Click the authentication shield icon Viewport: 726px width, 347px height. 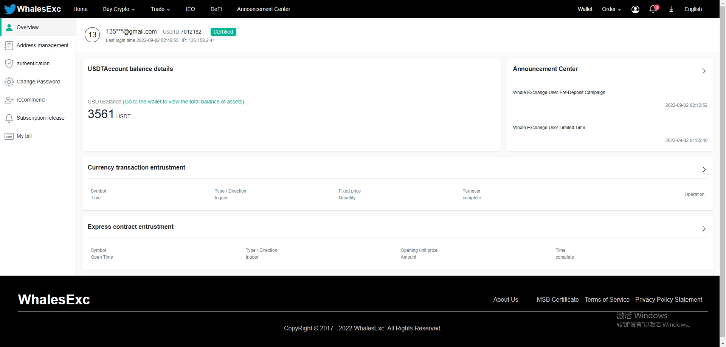(x=9, y=64)
